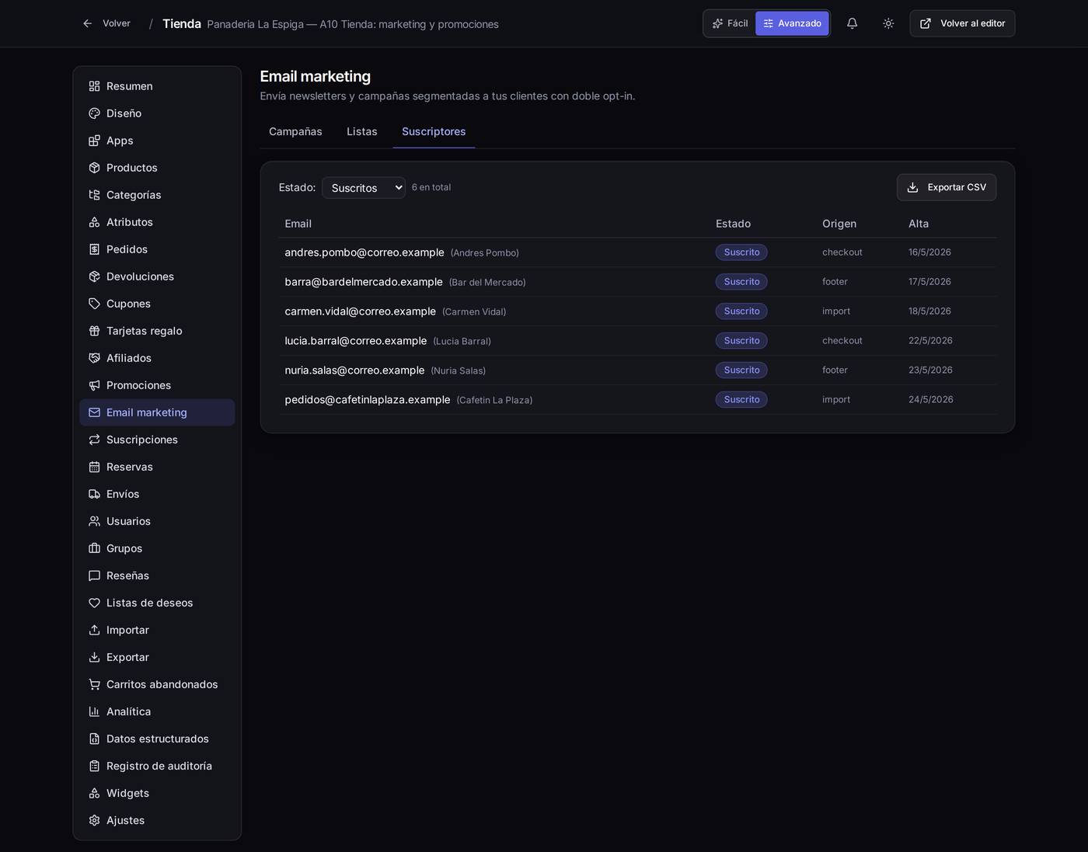This screenshot has height=852, width=1088.
Task: Click the Suscripciones repeat icon
Action: (x=94, y=440)
